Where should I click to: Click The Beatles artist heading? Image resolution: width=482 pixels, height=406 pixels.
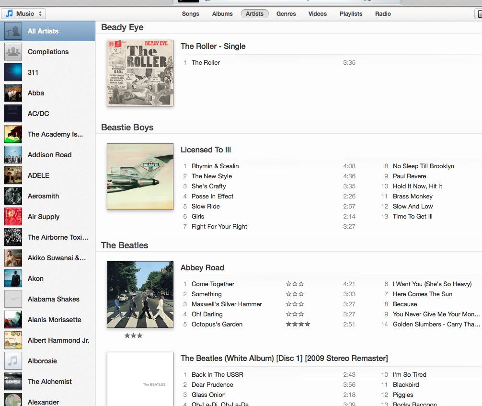[125, 245]
